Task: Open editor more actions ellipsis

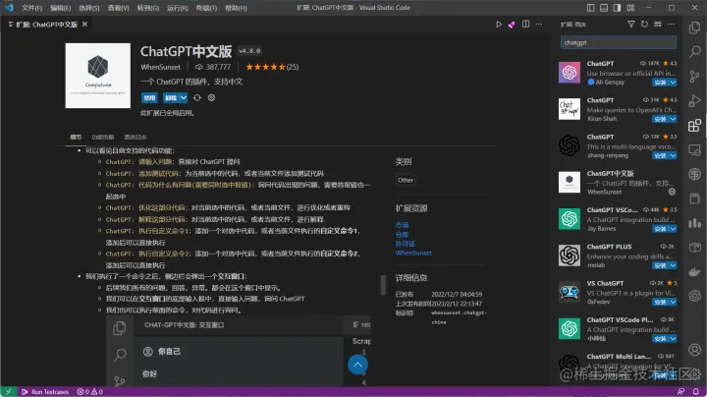Action: point(539,25)
